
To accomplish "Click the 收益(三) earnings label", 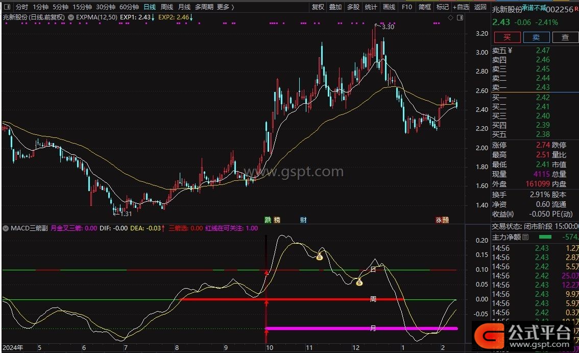I will pyautogui.click(x=503, y=214).
